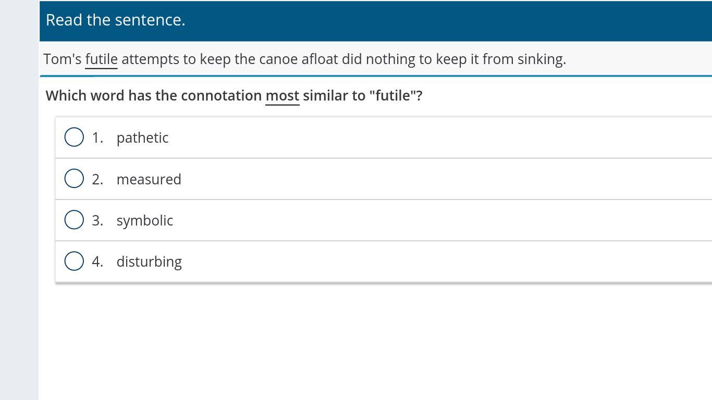Mark the symbolic option's radio circle
Viewport: 712px width, 400px height.
(74, 220)
